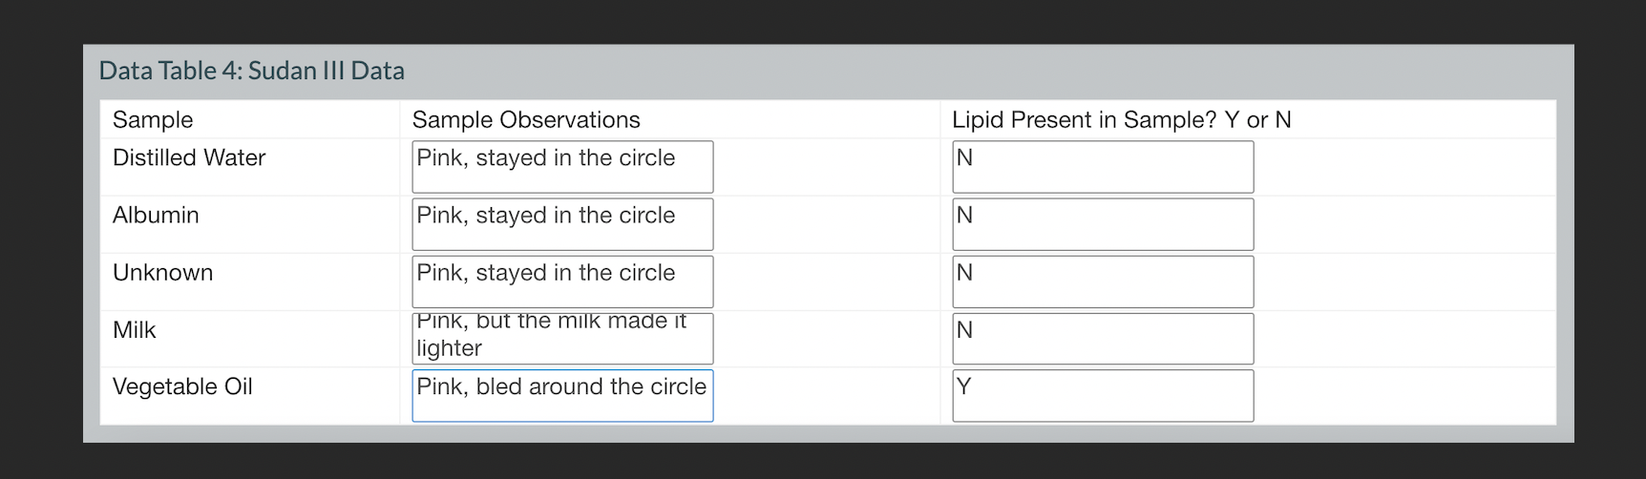Focus the Unknown sample observations field
Screen dimensions: 1646x479
pos(562,281)
